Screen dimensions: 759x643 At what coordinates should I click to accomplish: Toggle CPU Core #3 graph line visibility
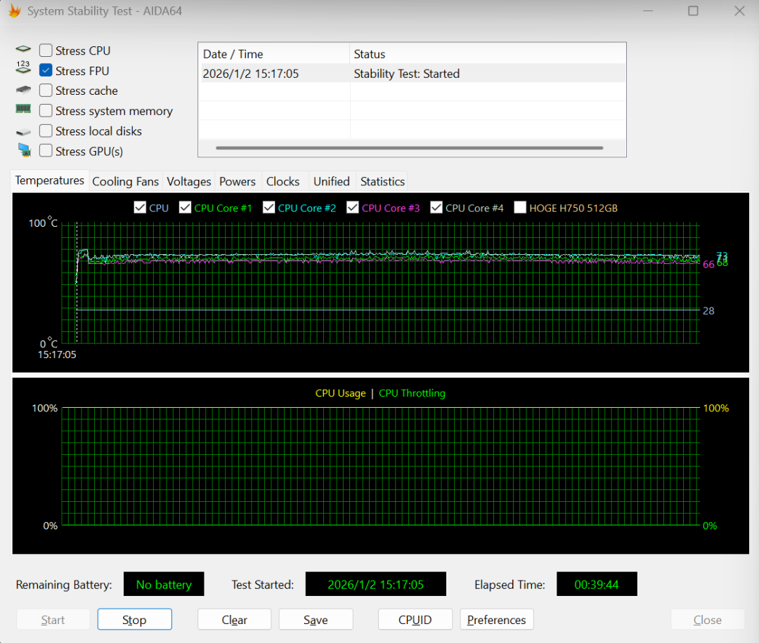(353, 208)
